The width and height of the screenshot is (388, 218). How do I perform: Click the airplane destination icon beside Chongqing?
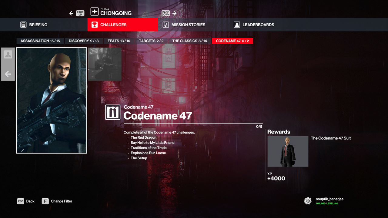click(95, 12)
